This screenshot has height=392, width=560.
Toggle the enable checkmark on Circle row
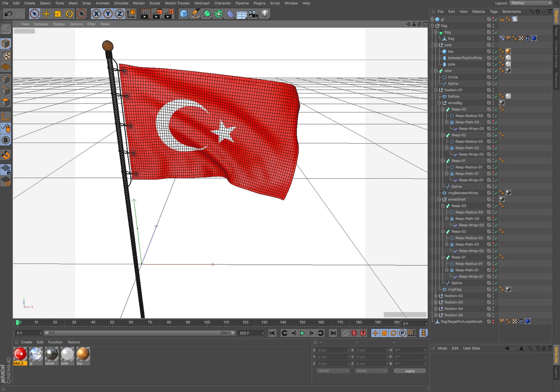coord(496,77)
